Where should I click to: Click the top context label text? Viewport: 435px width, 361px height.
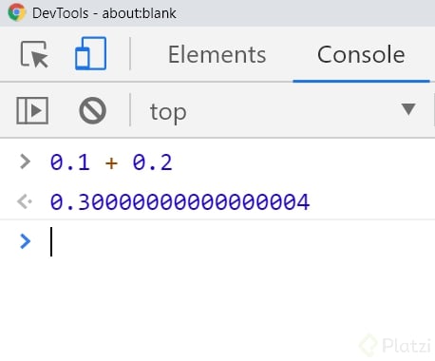click(168, 112)
